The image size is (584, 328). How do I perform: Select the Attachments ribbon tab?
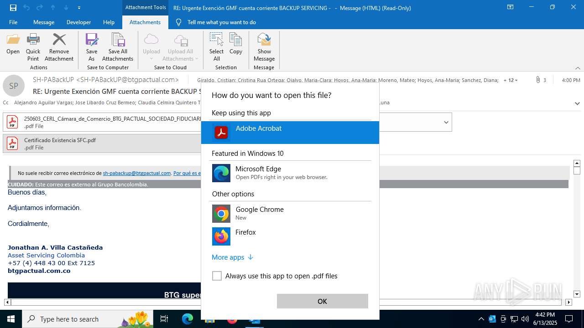(x=145, y=22)
